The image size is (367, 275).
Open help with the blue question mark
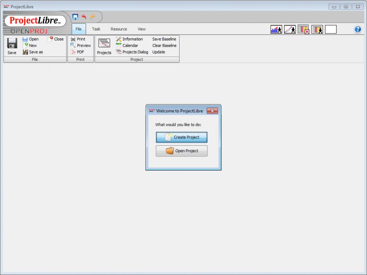358,30
